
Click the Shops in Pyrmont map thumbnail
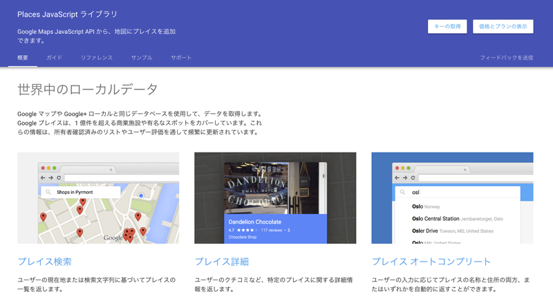(98, 198)
